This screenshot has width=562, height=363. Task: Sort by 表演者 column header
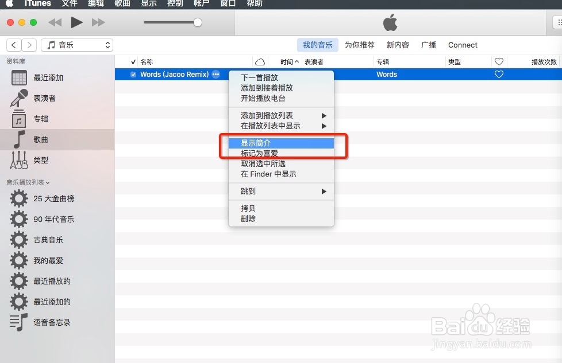338,62
